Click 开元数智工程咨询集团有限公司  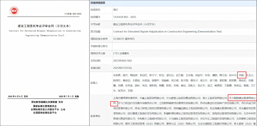click(x=183, y=98)
